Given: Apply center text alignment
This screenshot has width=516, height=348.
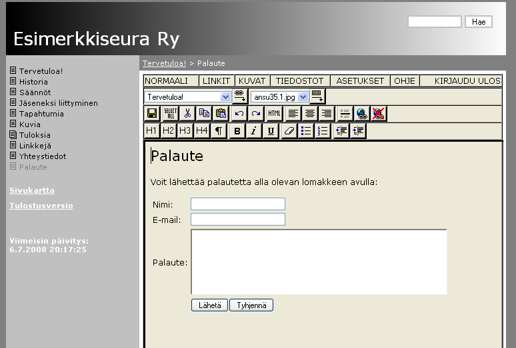Looking at the screenshot, I should tap(309, 114).
